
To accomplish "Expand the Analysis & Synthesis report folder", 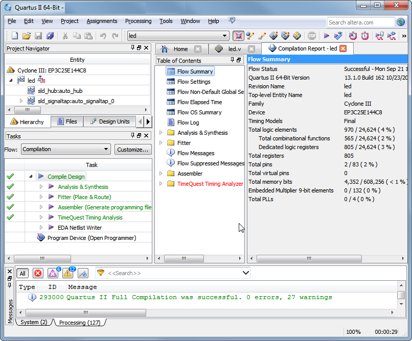I will (x=161, y=133).
